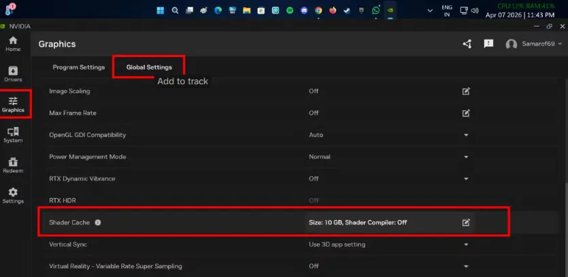Click the Power Management Mode label
Image resolution: width=568 pixels, height=277 pixels.
[x=87, y=157]
